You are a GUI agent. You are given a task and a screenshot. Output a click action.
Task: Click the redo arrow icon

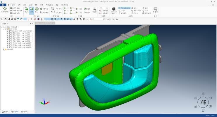click(x=21, y=19)
